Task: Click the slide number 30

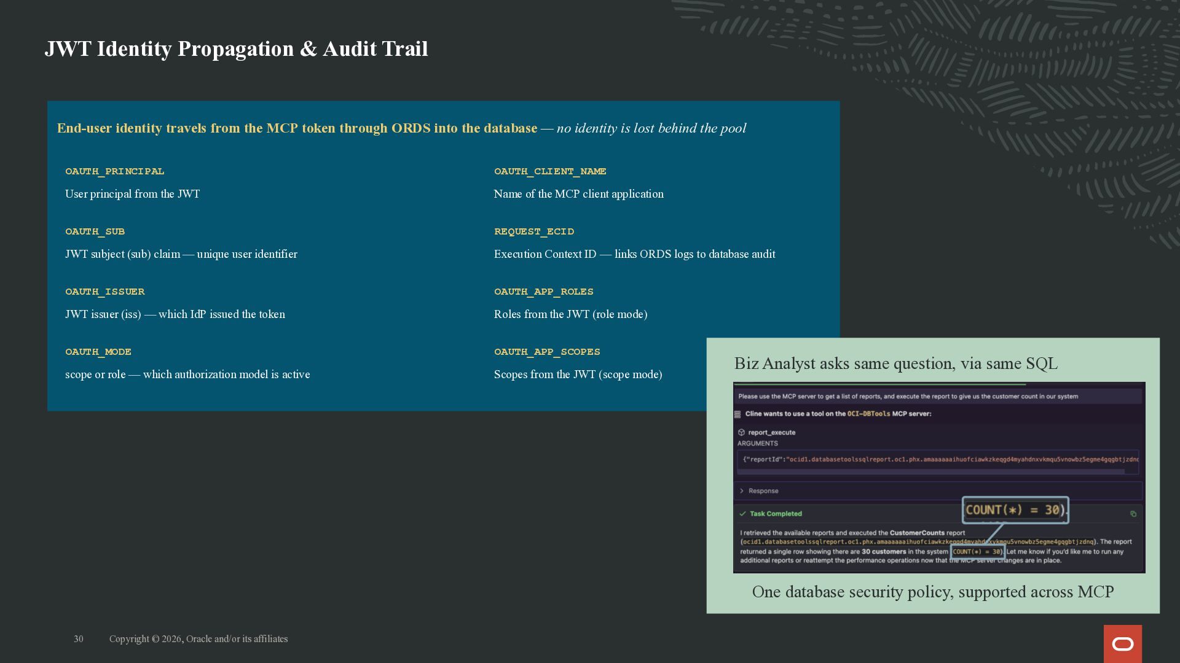Action: 79,639
